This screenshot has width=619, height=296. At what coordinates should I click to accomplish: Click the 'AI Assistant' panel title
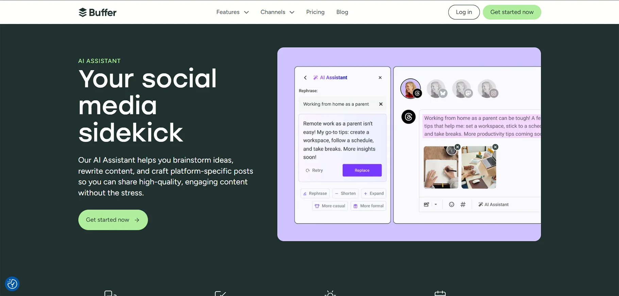[x=330, y=78]
